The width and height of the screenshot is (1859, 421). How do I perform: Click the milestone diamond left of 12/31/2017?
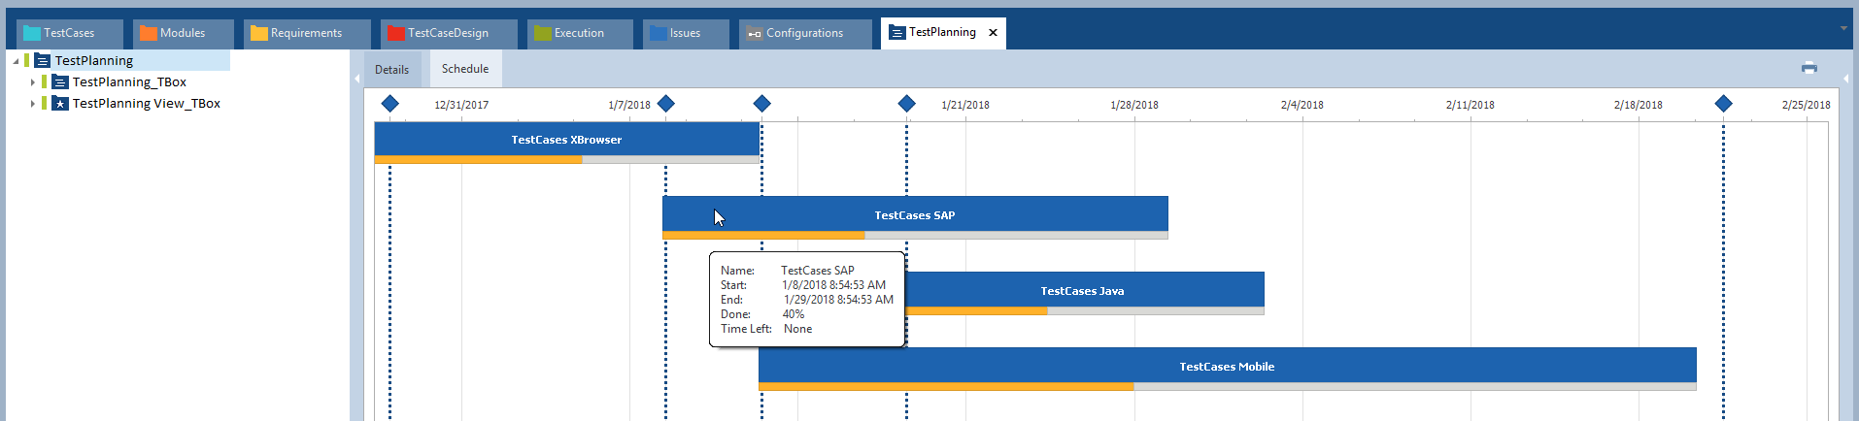pos(389,104)
